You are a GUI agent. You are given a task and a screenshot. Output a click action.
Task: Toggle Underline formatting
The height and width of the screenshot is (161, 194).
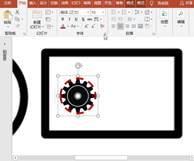[x=76, y=19]
